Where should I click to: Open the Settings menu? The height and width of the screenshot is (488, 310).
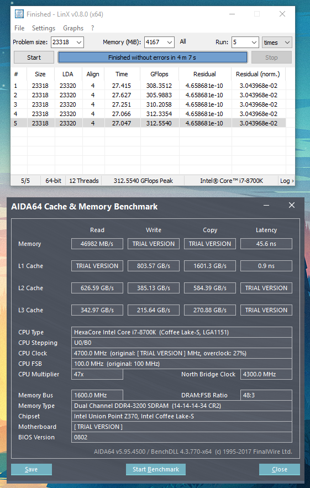44,28
